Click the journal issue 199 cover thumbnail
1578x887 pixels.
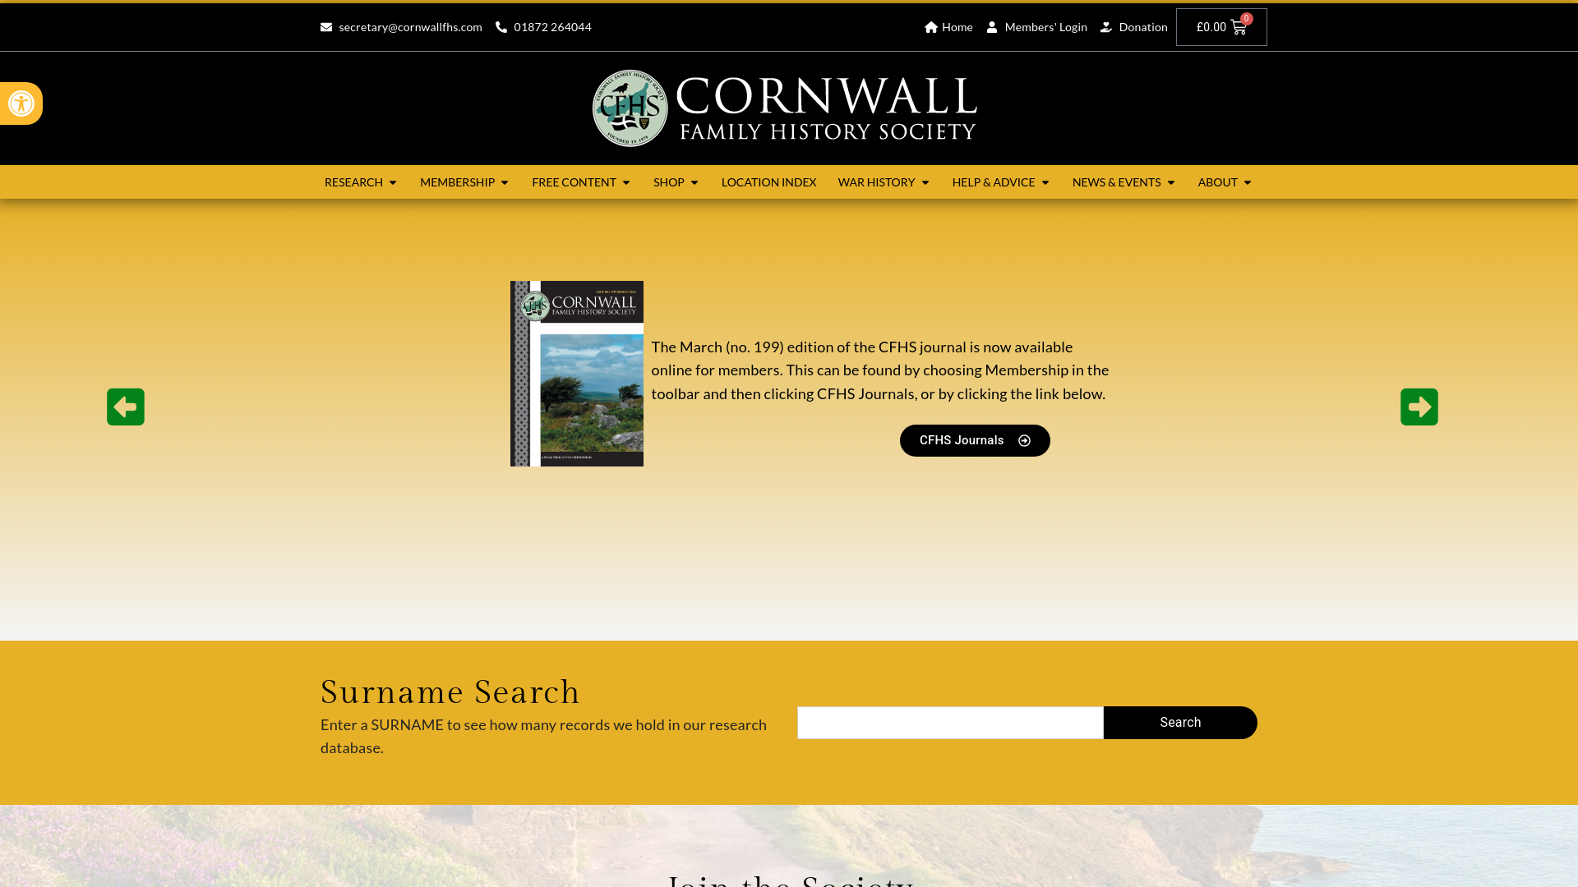pyautogui.click(x=577, y=374)
